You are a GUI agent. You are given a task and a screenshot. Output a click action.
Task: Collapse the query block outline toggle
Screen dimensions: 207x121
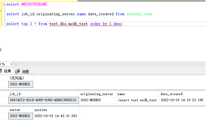coord(4,5)
